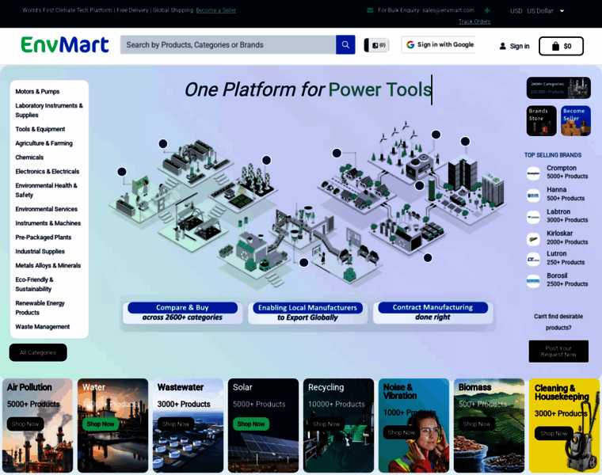Click Shop Now on Noise & Vibration card
The image size is (602, 475).
coord(402,432)
